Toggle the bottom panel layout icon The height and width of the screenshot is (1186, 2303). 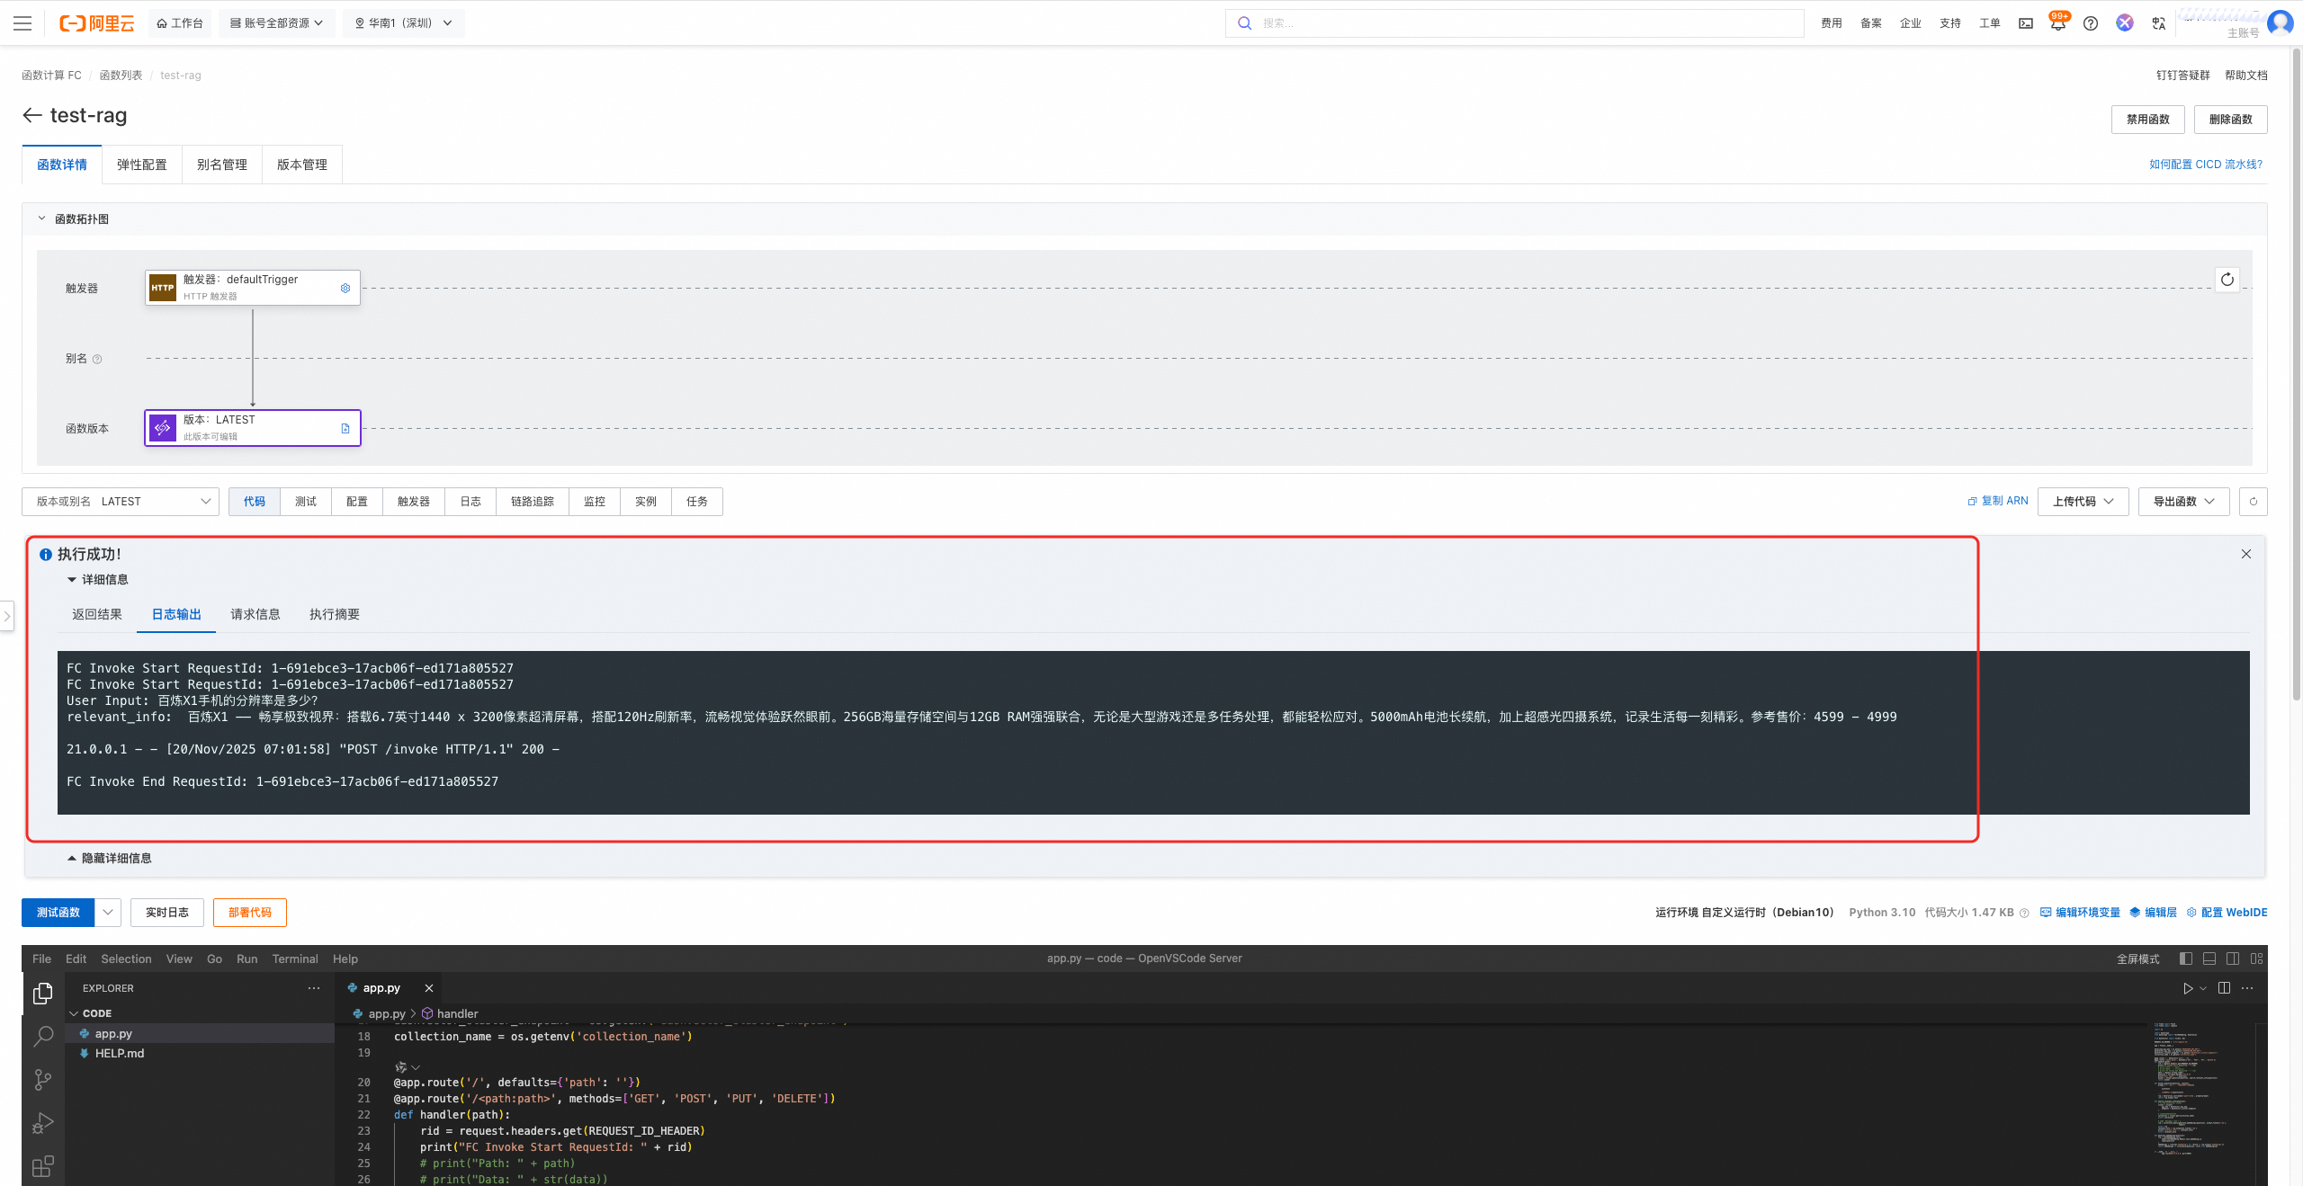click(2209, 959)
